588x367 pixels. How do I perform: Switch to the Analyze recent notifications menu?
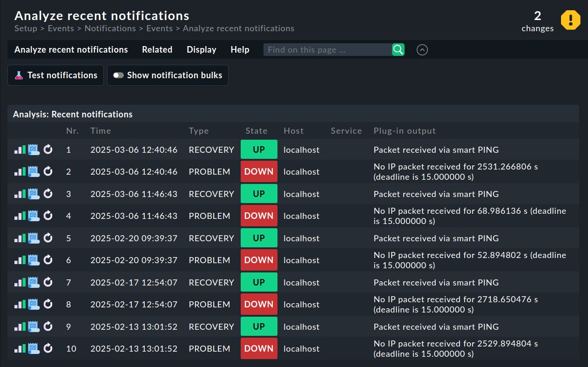point(71,49)
